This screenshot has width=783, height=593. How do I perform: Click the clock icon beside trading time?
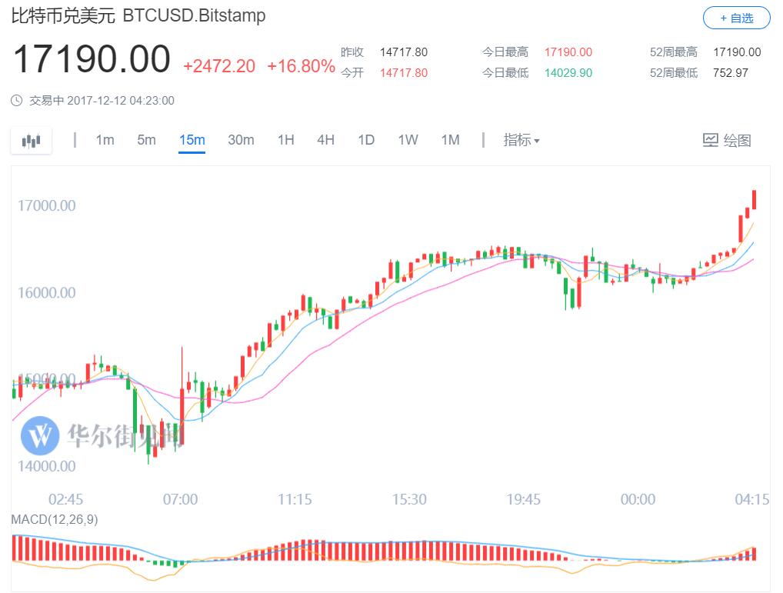pyautogui.click(x=16, y=101)
